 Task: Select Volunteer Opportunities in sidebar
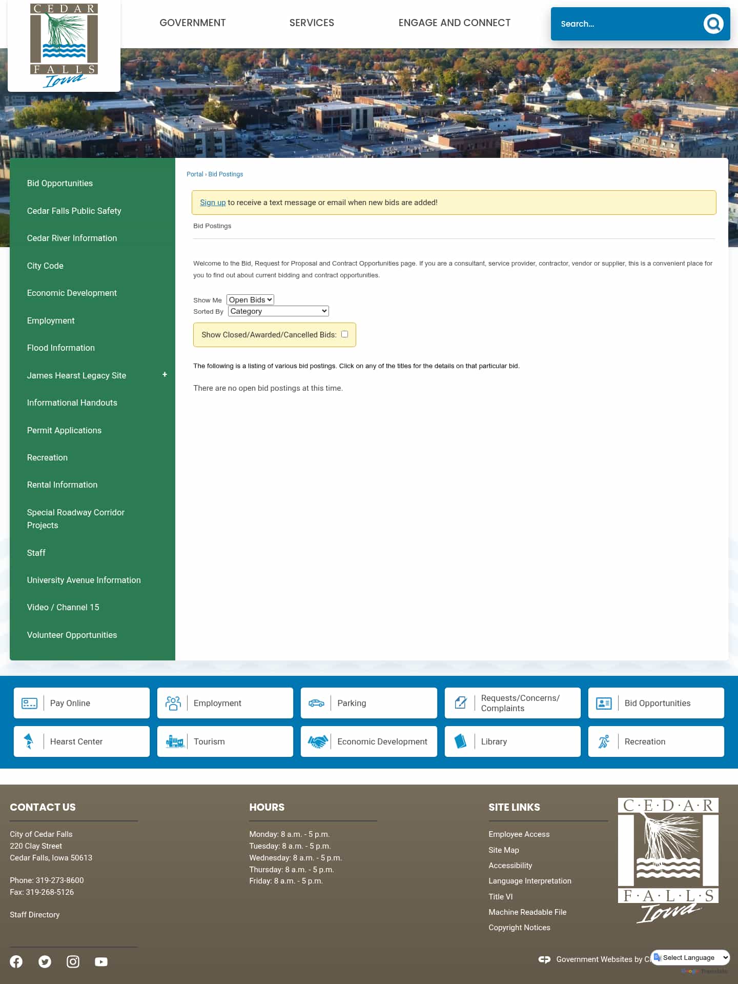click(x=72, y=635)
